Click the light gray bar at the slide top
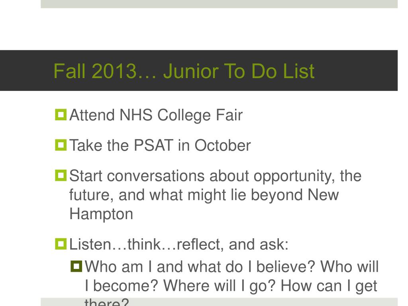408x306 pixels. tap(219, 4)
